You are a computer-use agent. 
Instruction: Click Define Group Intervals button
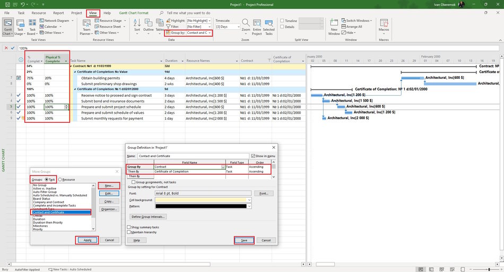point(148,217)
